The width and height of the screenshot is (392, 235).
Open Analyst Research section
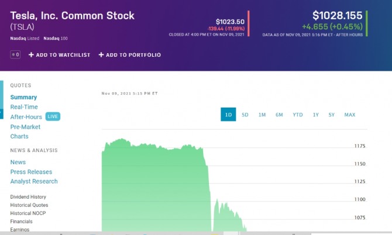(34, 181)
